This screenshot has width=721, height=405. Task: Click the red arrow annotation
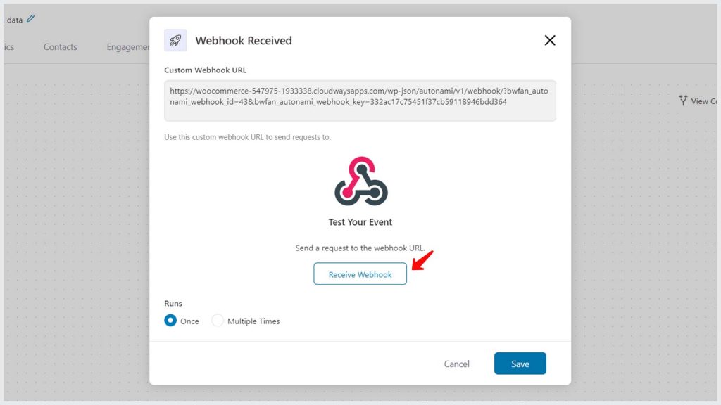point(422,260)
